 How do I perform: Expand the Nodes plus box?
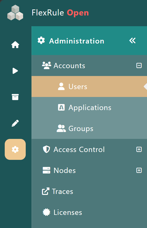[x=139, y=170]
